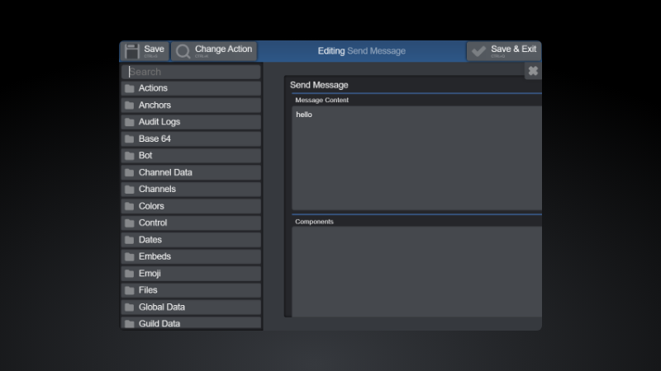The image size is (661, 371).
Task: Close the editor with the X button
Action: [x=533, y=72]
